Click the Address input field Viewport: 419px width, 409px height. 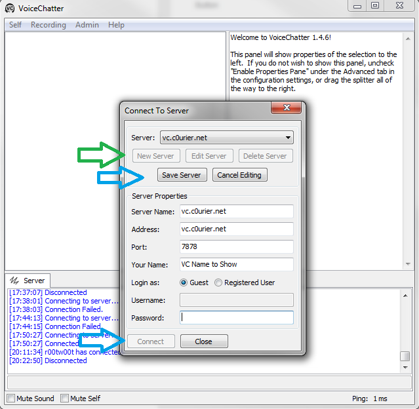point(237,229)
